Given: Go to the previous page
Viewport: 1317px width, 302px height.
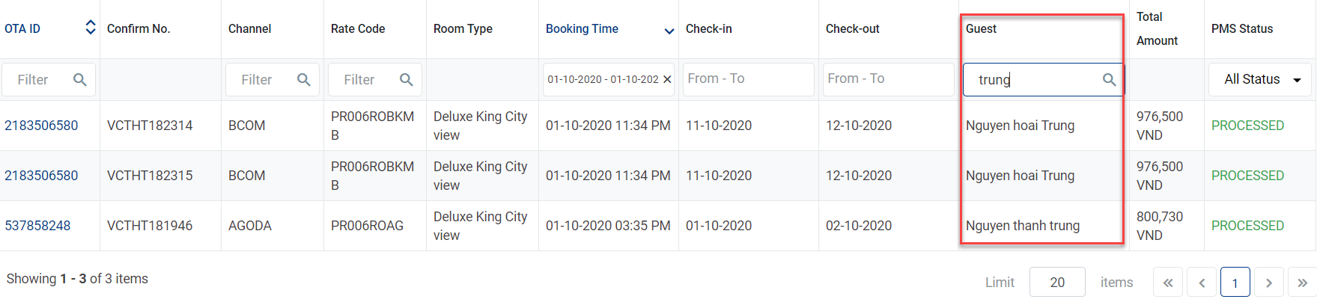Looking at the screenshot, I should 1202,283.
